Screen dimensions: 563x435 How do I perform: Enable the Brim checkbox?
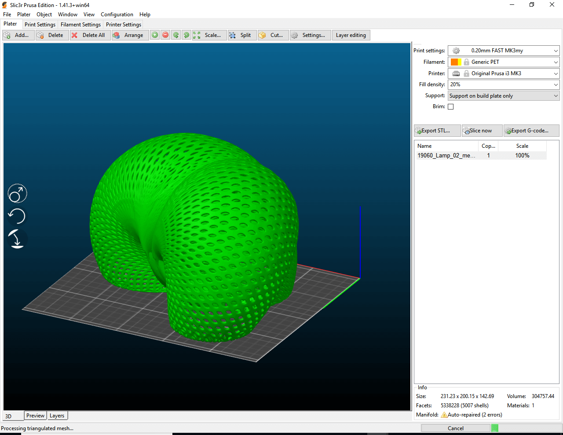point(450,106)
